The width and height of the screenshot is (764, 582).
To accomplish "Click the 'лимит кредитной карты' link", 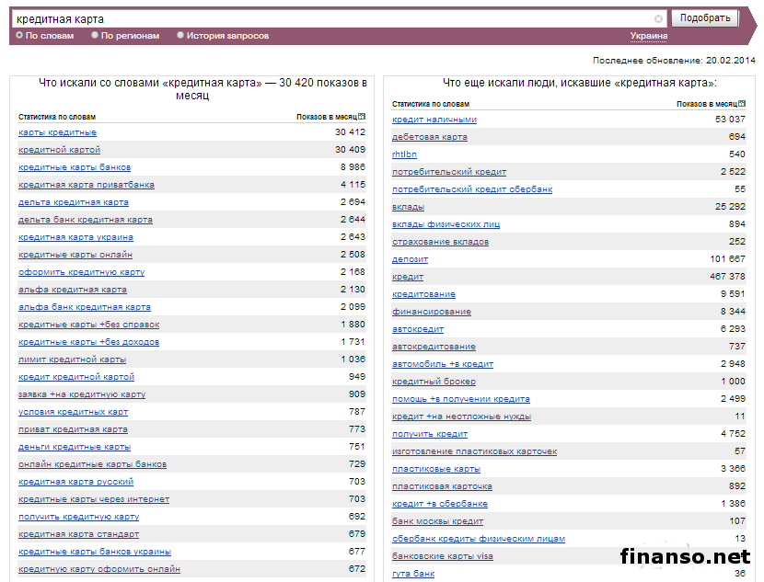I will (72, 359).
